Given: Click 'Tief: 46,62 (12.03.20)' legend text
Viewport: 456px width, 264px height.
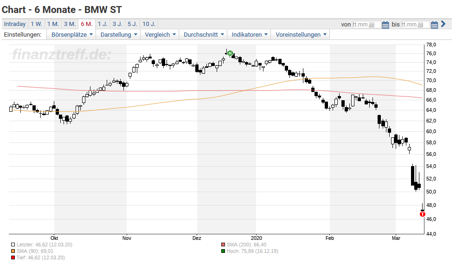Looking at the screenshot, I should point(41,258).
